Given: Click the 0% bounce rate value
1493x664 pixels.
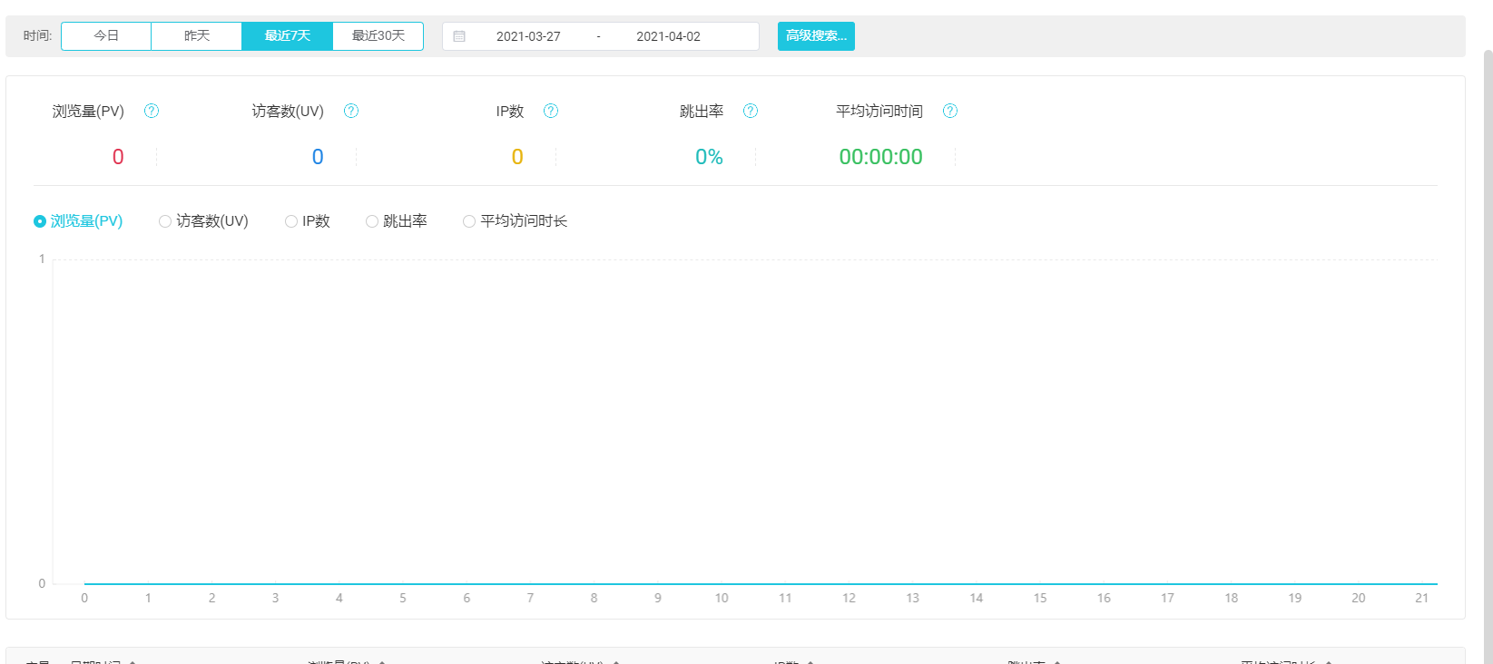Looking at the screenshot, I should 709,157.
